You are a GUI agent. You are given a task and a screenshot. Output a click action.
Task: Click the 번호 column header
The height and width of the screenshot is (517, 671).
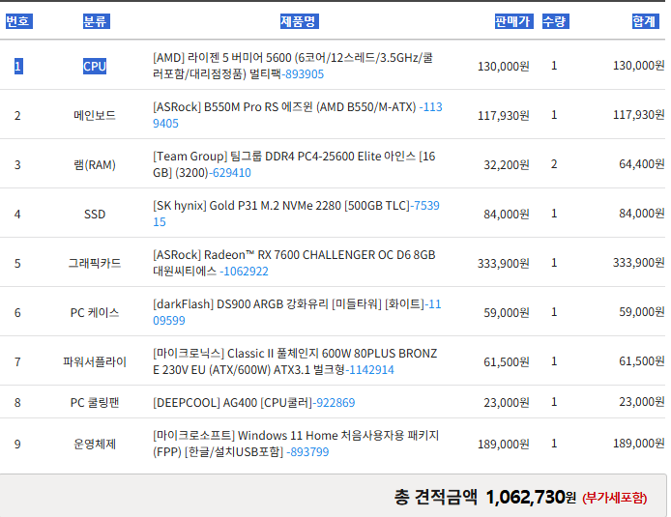pos(18,21)
